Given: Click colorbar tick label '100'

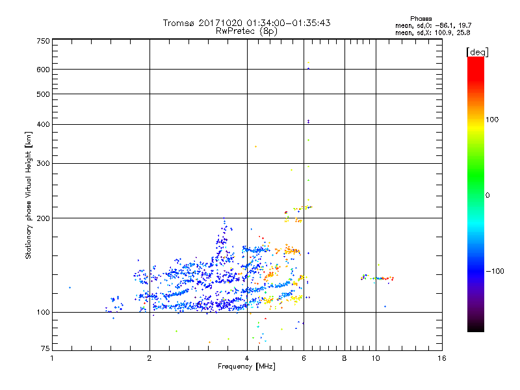Looking at the screenshot, I should pos(492,120).
